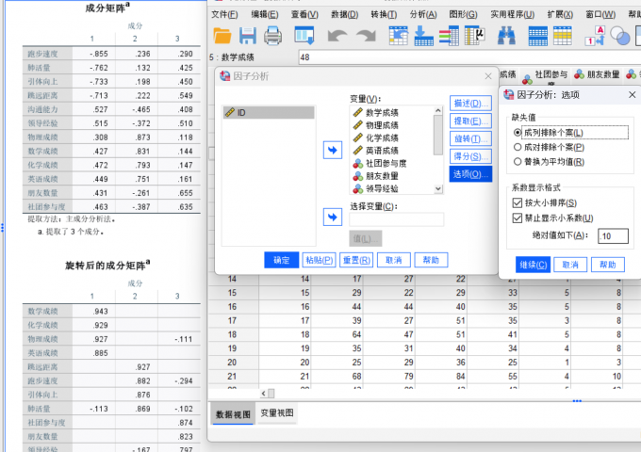Click the 绝对值如下 input field
Viewport: 641px width, 452px height.
coord(613,236)
